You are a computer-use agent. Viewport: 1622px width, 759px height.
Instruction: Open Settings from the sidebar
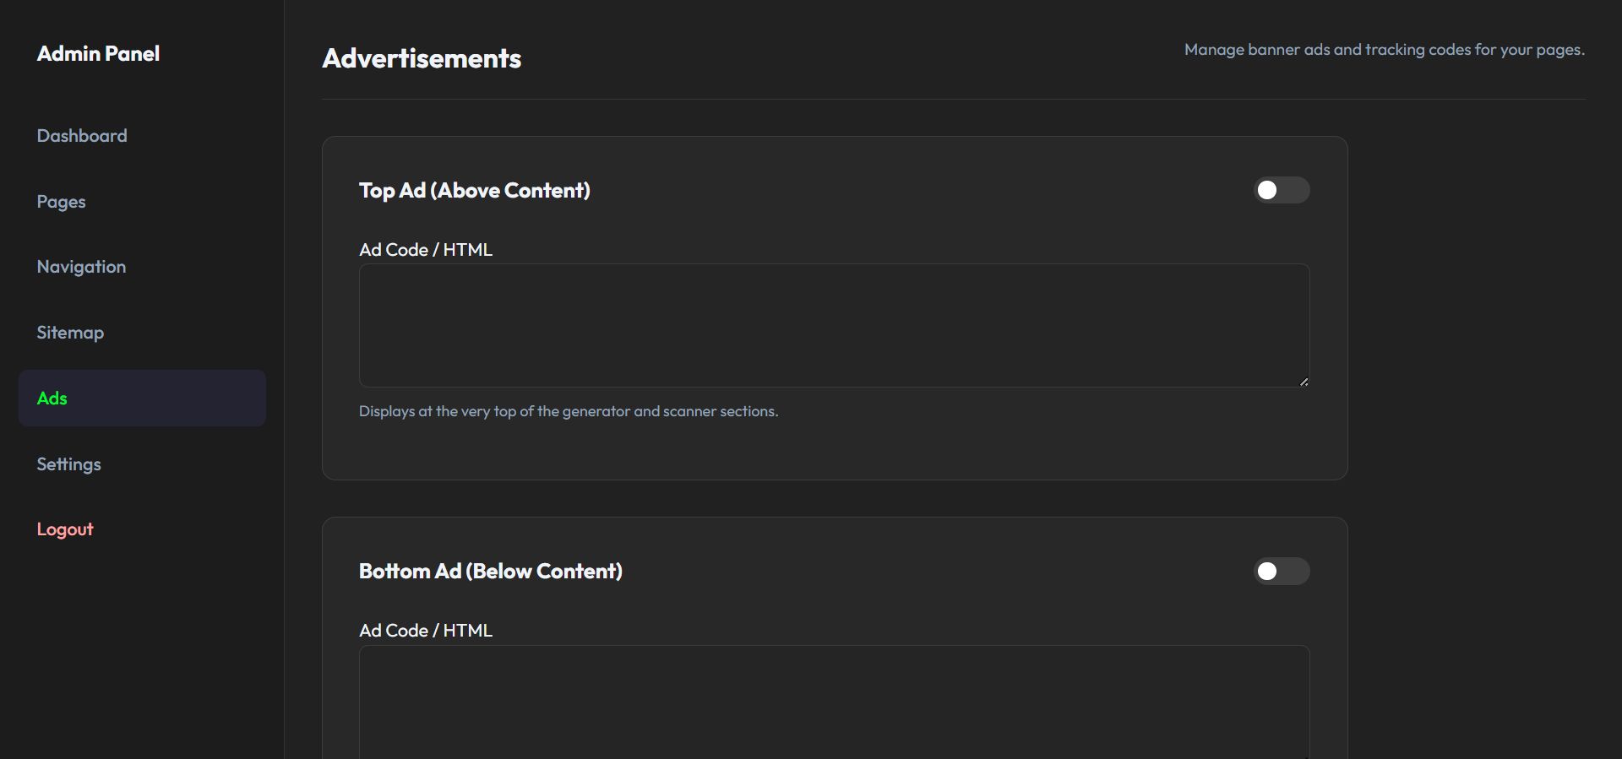68,464
